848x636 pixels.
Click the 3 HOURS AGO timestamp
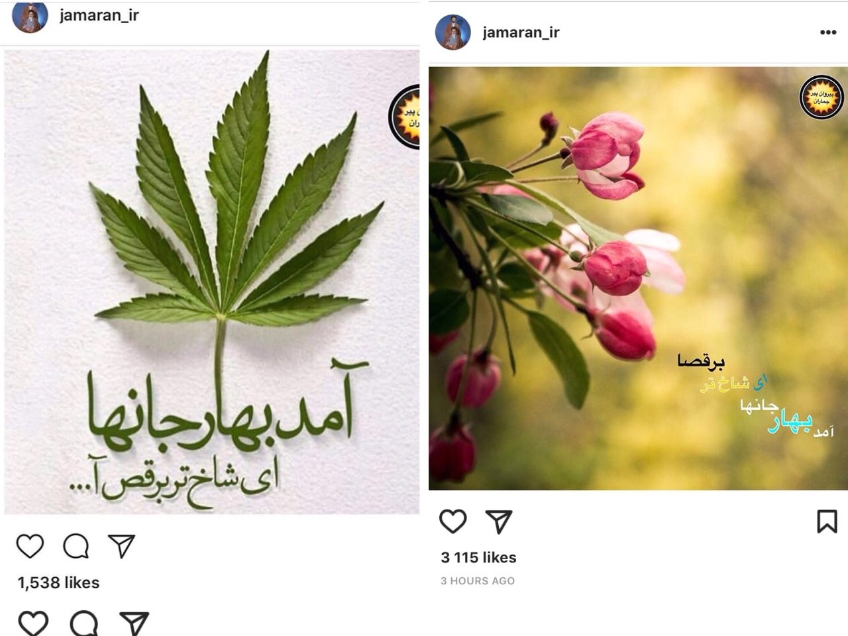point(478,581)
